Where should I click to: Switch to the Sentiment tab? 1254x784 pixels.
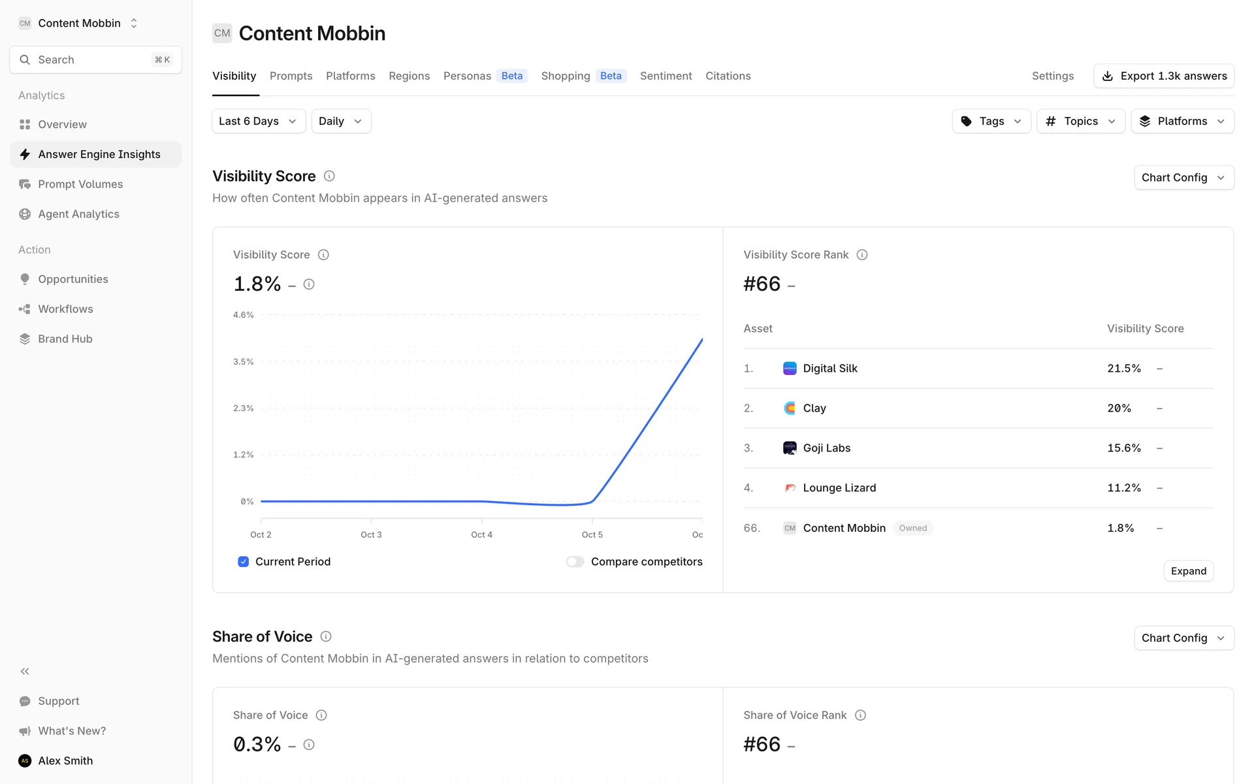click(x=666, y=76)
